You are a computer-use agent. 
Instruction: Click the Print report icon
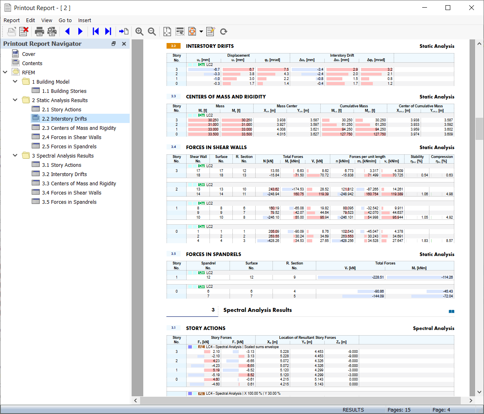coord(39,31)
